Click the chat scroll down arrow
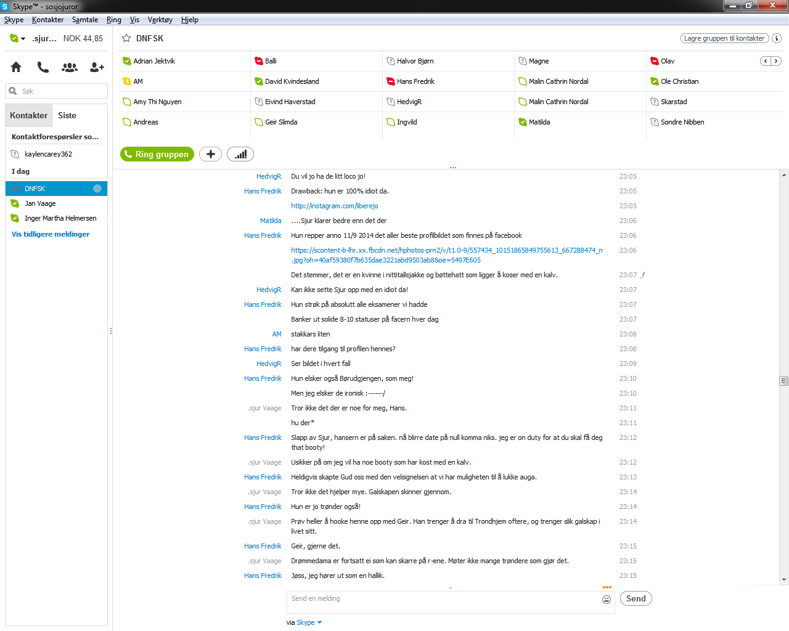 pyautogui.click(x=784, y=580)
